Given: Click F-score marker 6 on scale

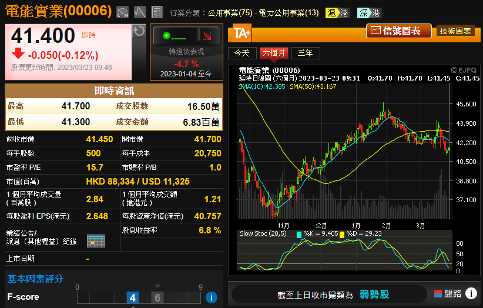Looking at the screenshot, I should click(157, 297).
